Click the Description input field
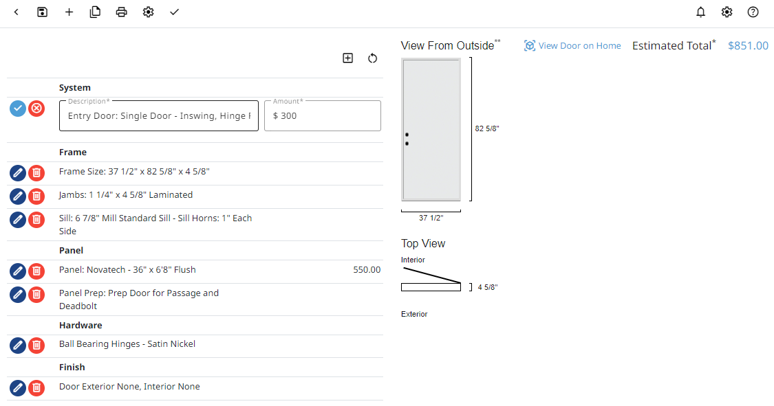This screenshot has width=774, height=406. pyautogui.click(x=159, y=116)
